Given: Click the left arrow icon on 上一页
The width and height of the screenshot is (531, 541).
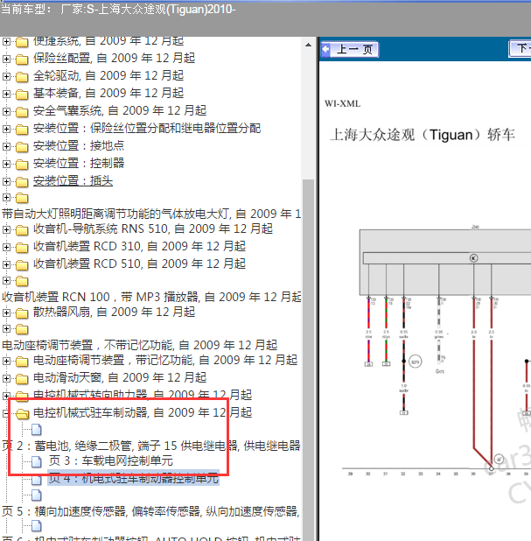Looking at the screenshot, I should click(325, 49).
